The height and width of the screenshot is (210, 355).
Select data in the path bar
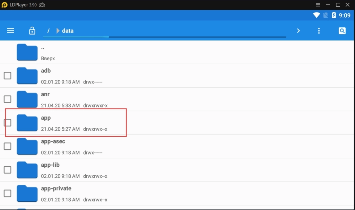68,30
